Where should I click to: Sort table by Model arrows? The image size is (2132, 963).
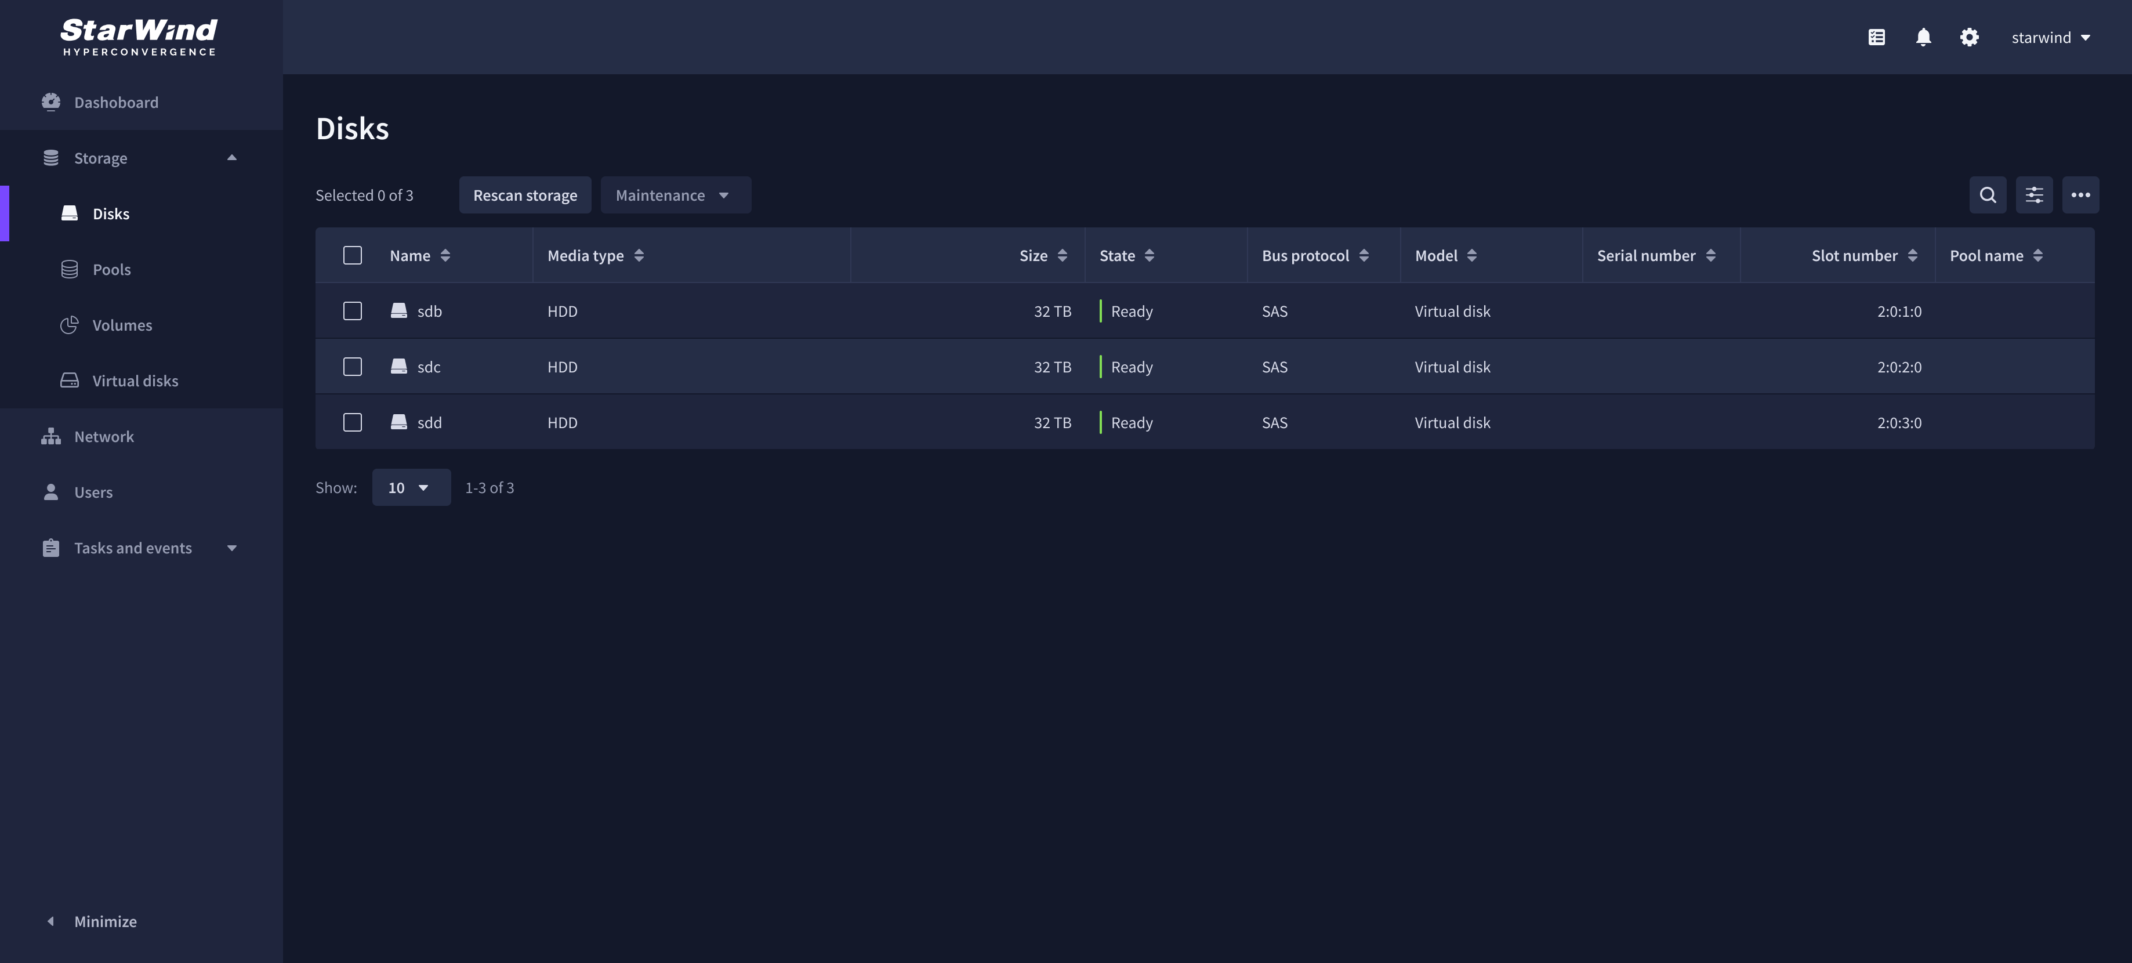(x=1471, y=255)
